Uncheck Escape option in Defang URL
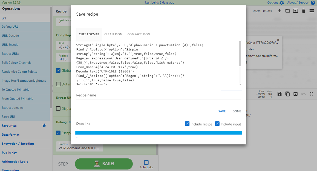Screen dimensions: 317x171 pos(58,133)
